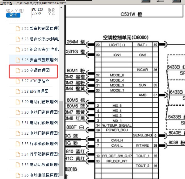
Task: Open 5.25 安全气囊原理图 tree item
Action: tap(40, 60)
